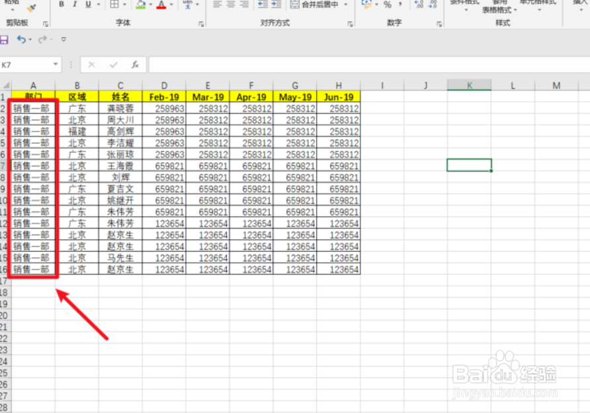The height and width of the screenshot is (413, 590).
Task: Decrease decimal places
Action: pos(433,4)
